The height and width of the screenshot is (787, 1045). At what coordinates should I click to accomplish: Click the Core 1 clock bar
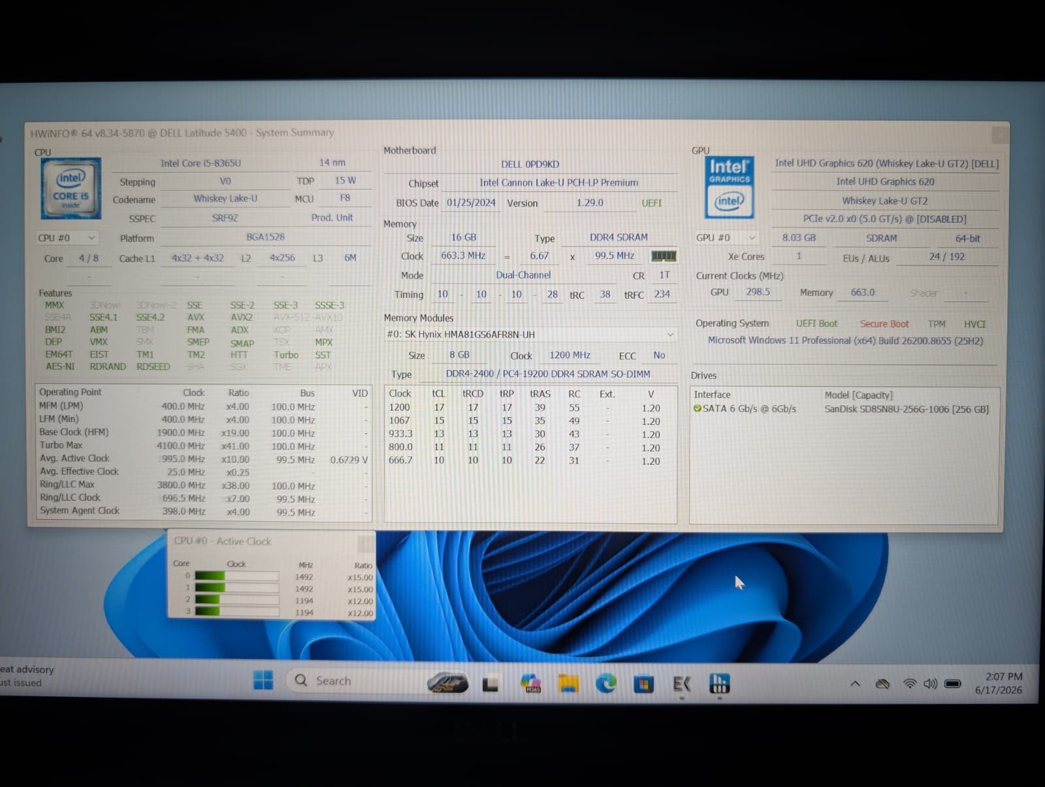[236, 588]
